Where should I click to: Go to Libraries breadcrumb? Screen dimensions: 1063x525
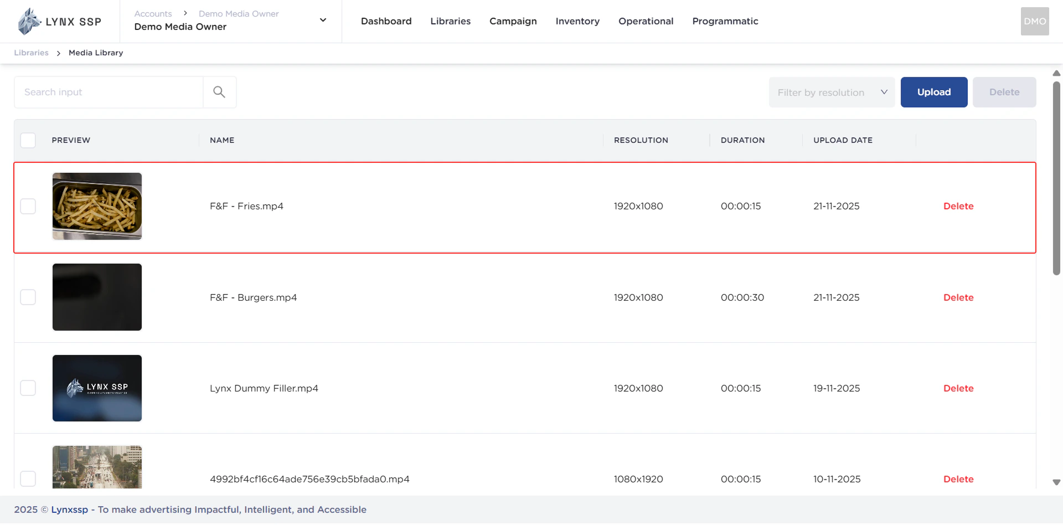pos(31,53)
